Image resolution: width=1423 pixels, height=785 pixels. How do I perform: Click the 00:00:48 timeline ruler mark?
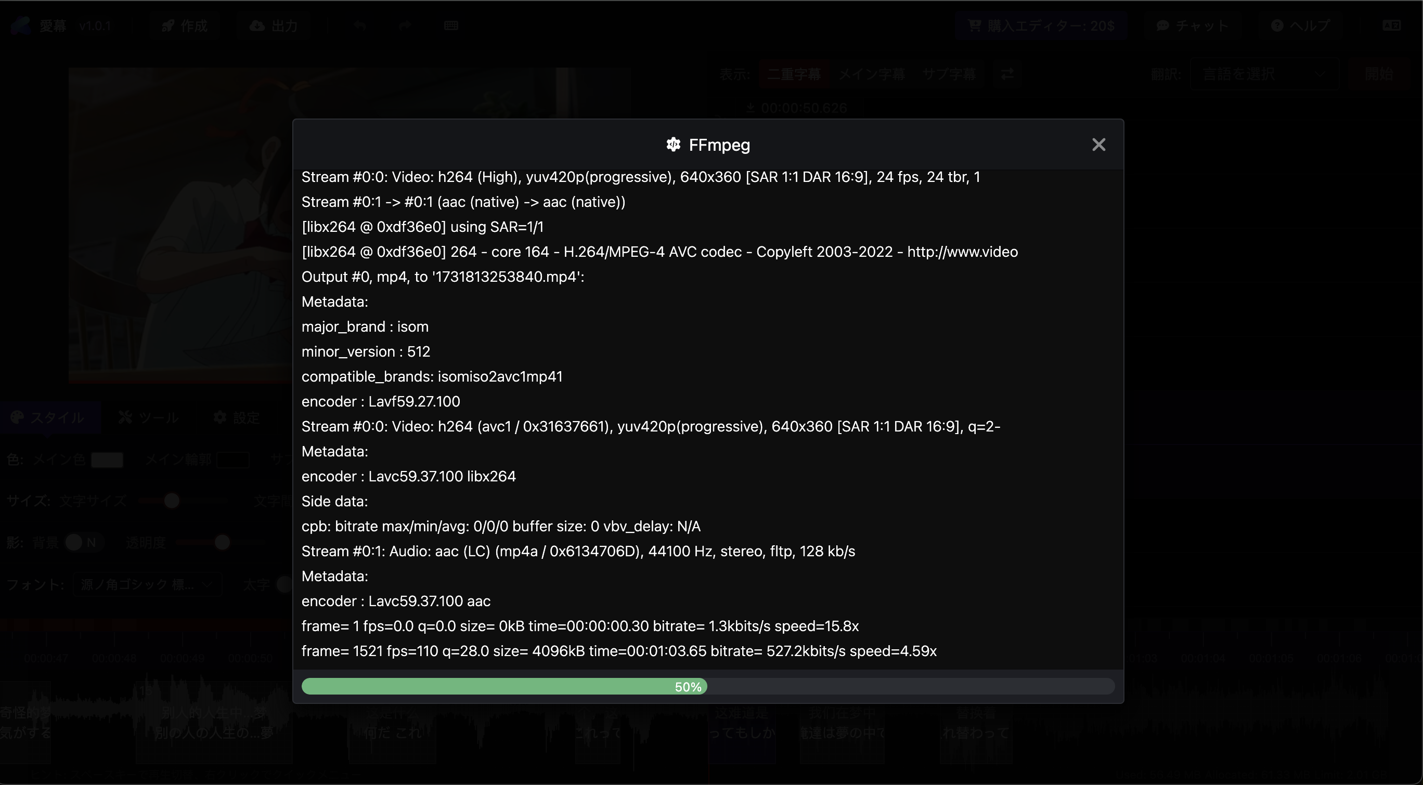click(114, 658)
